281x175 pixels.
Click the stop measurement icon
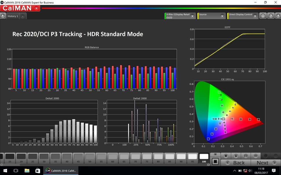[226, 156]
